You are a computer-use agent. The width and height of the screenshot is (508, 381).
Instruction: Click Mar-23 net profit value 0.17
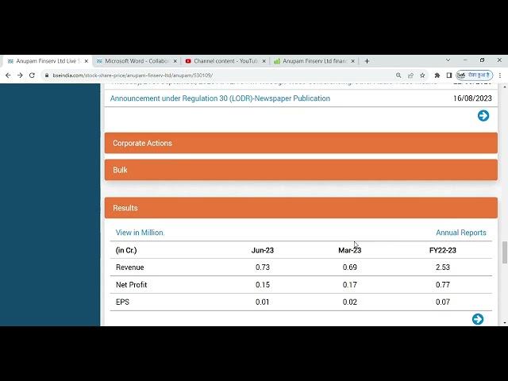(349, 285)
